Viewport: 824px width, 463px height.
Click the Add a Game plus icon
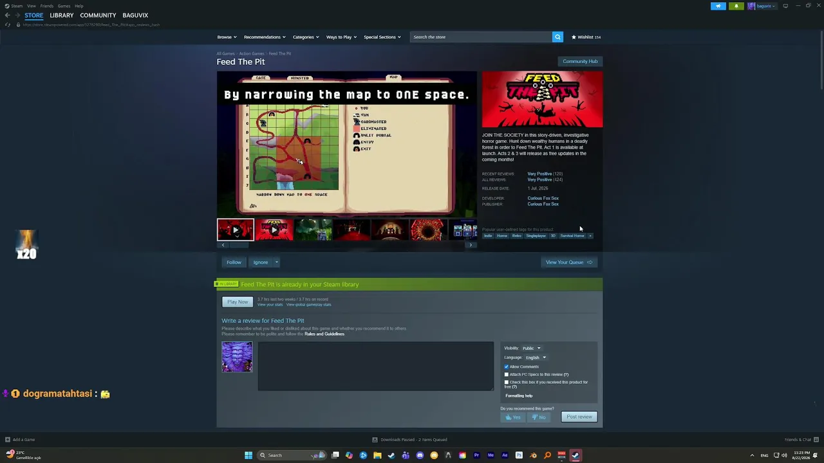[8, 440]
